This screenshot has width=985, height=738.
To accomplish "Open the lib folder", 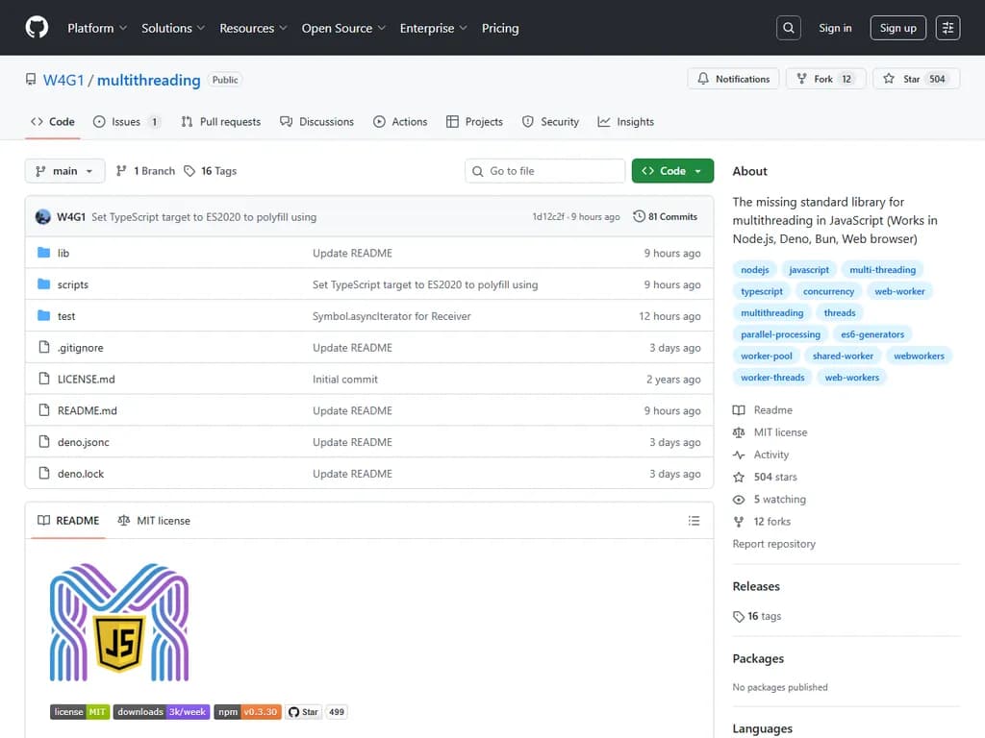I will pos(63,253).
